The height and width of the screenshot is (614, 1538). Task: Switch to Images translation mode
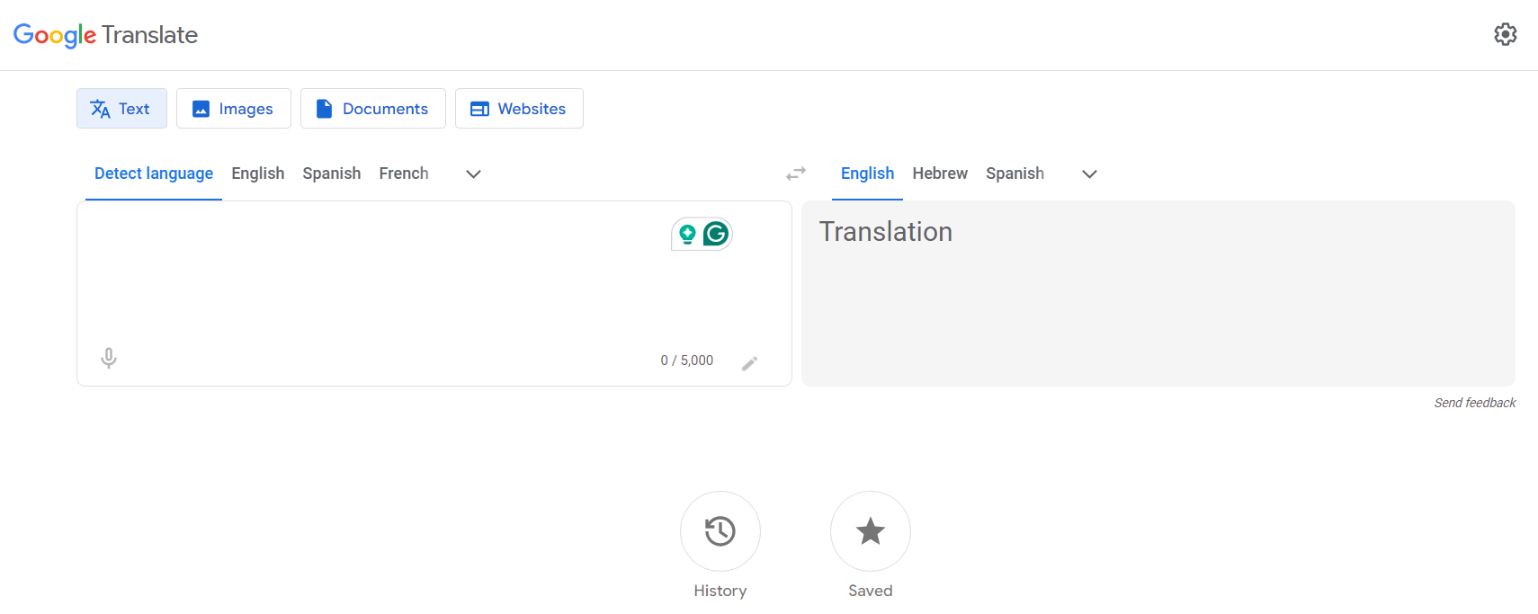click(234, 109)
